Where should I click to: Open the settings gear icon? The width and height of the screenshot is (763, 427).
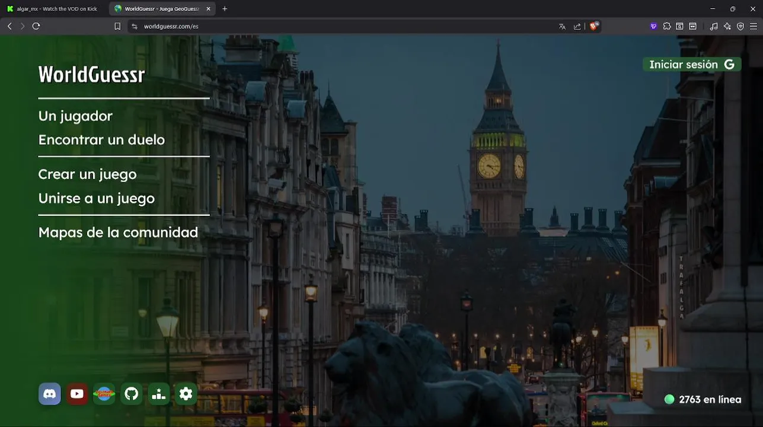tap(186, 394)
